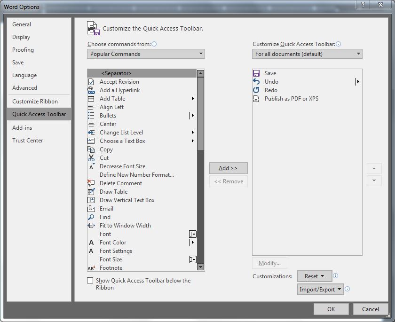Expand the Undo split-button arrow
Viewport: 395px width, 322px height.
point(357,82)
